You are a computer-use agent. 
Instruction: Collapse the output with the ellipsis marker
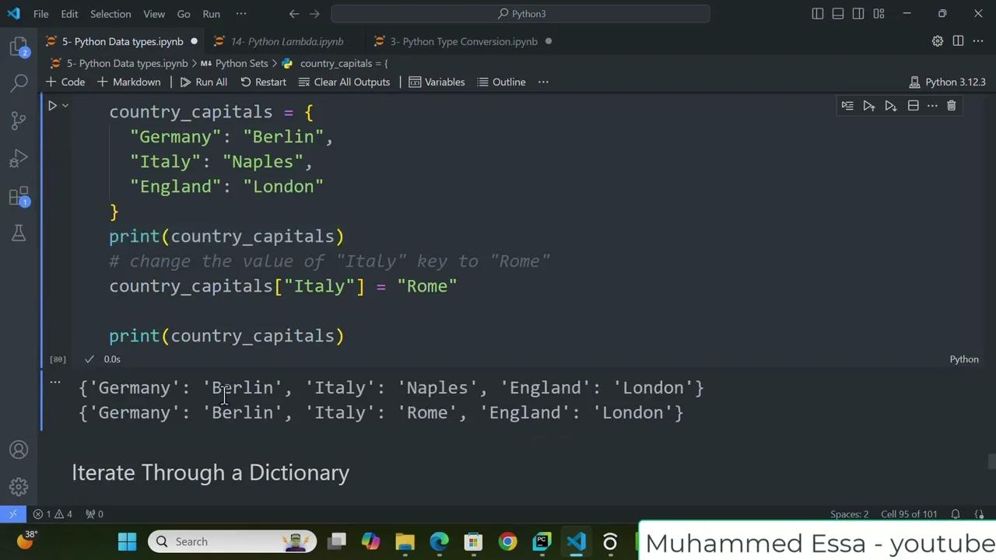coord(54,382)
